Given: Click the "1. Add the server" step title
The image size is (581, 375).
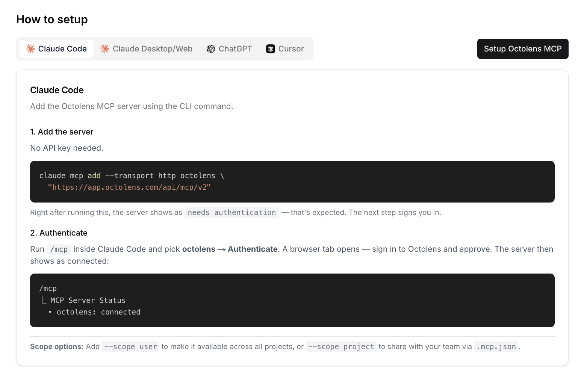Looking at the screenshot, I should [x=62, y=132].
